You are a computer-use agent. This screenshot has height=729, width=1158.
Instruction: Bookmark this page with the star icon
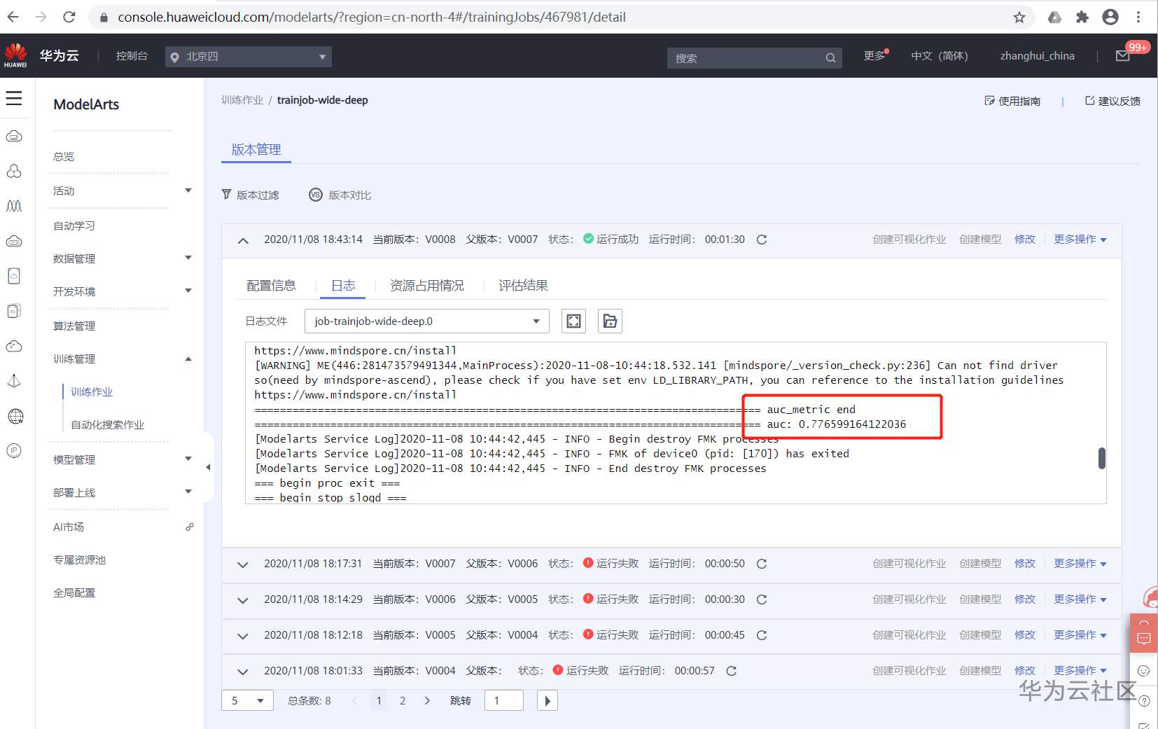click(x=1019, y=17)
